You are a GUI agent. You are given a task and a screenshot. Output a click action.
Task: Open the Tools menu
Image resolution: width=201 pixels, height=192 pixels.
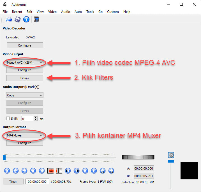[x=90, y=12]
